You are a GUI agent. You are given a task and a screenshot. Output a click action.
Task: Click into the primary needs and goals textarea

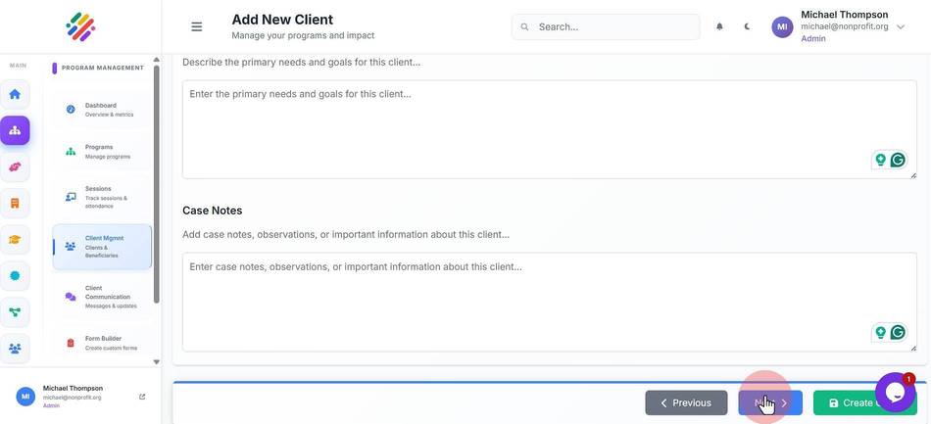pos(549,129)
